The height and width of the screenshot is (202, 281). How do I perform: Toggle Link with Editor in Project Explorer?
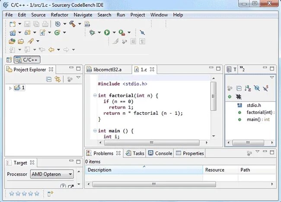[57, 79]
